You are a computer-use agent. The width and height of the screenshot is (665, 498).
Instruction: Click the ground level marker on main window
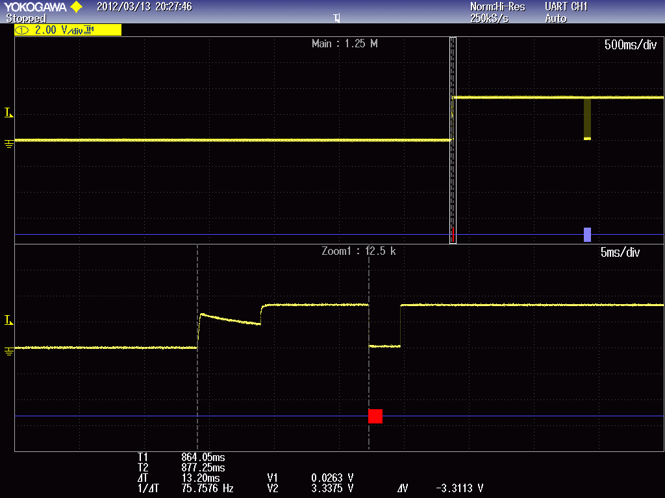coord(9,144)
